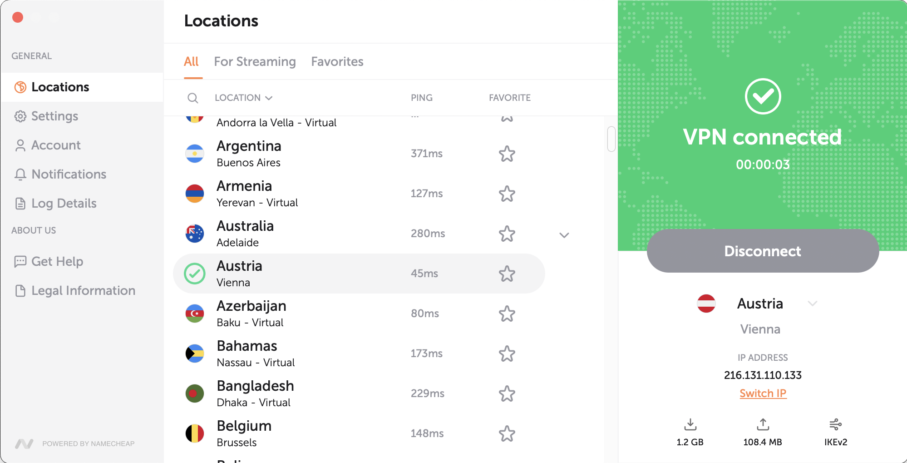
Task: Open Get Help chat icon entry
Action: point(20,262)
